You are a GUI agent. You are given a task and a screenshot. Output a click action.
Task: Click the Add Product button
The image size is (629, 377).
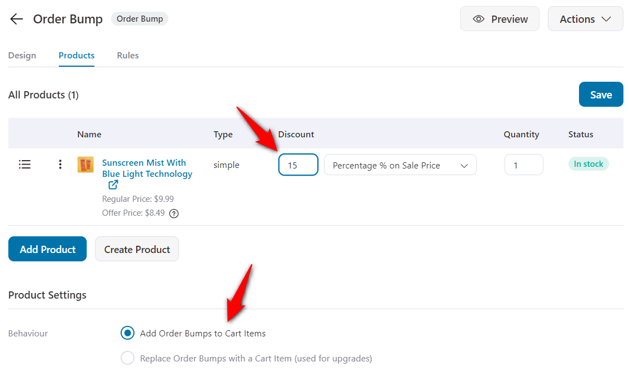click(47, 249)
